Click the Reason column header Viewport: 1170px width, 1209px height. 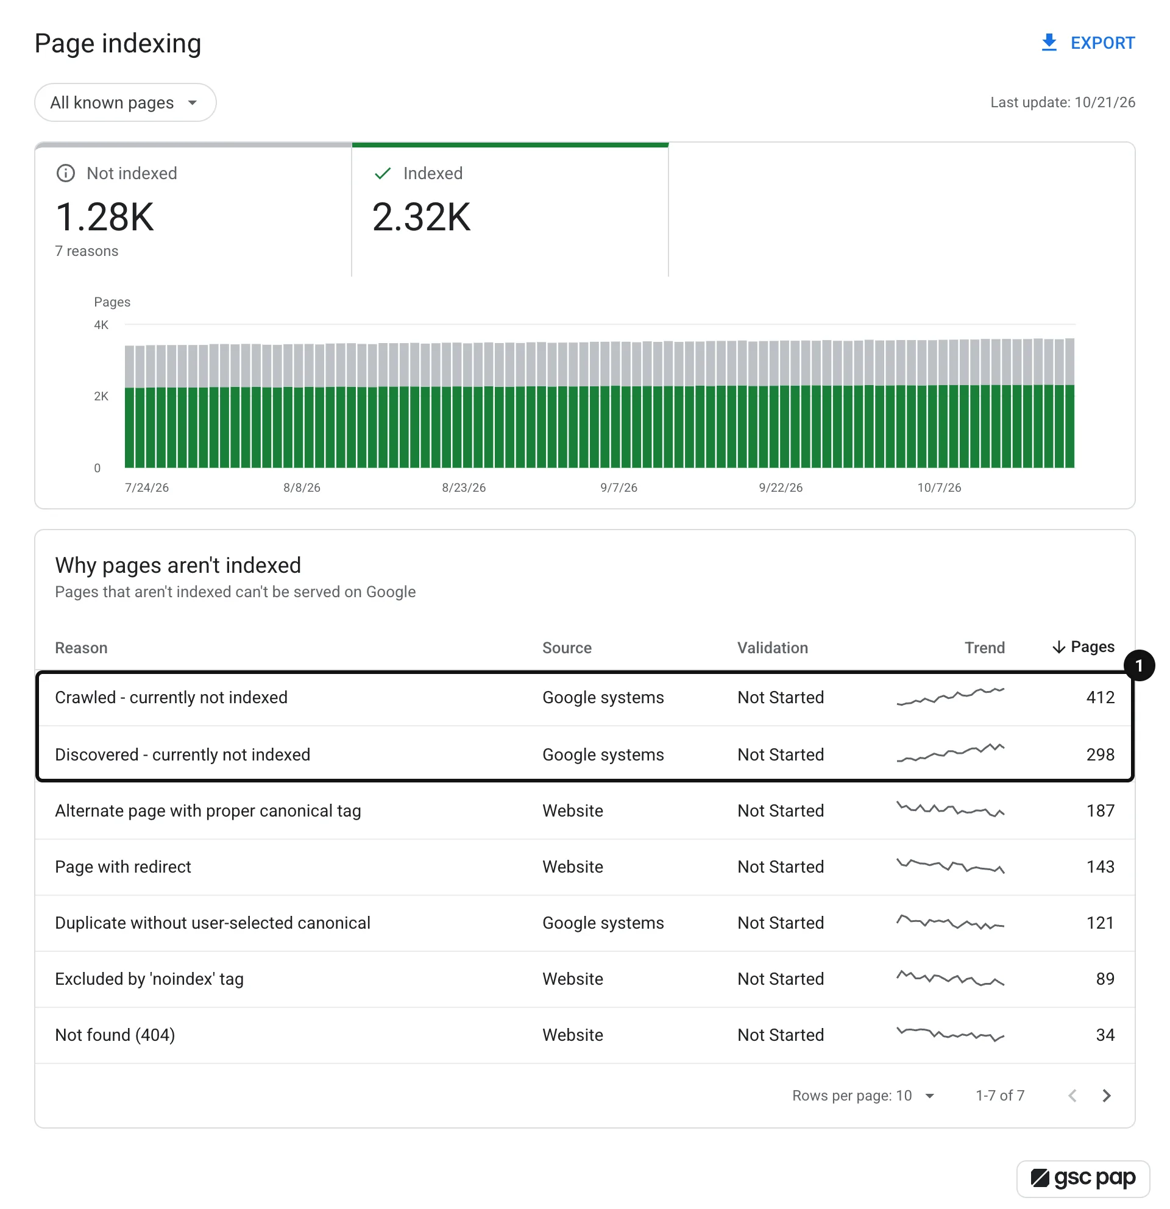click(x=81, y=648)
